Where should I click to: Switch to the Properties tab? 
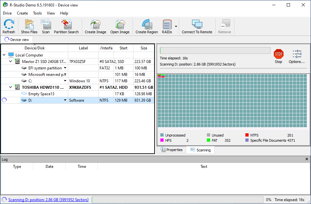(171, 150)
